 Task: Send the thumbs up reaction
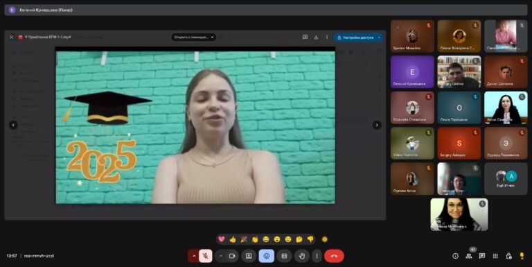233,239
